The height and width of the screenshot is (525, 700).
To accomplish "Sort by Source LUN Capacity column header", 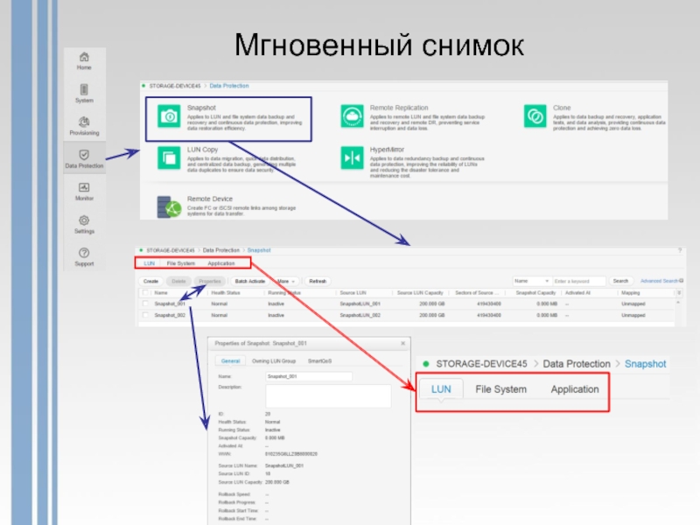I will tap(420, 293).
